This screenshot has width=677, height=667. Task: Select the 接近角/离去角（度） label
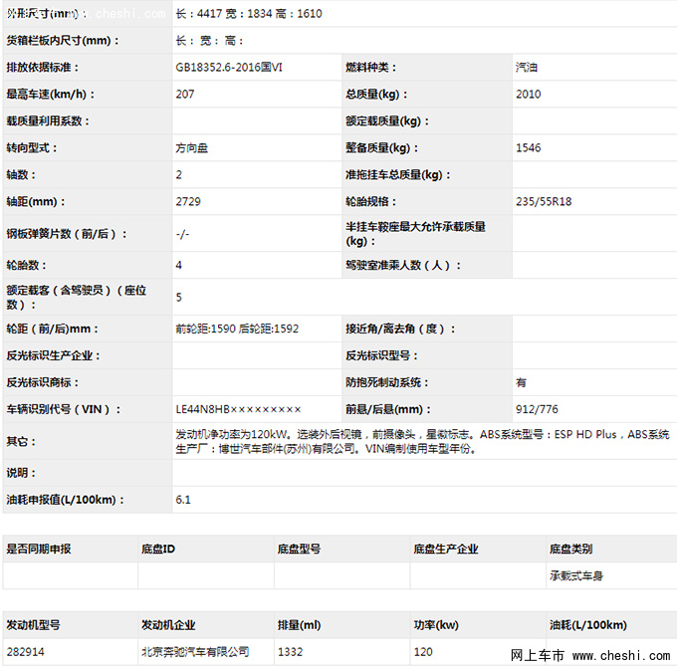tap(400, 329)
